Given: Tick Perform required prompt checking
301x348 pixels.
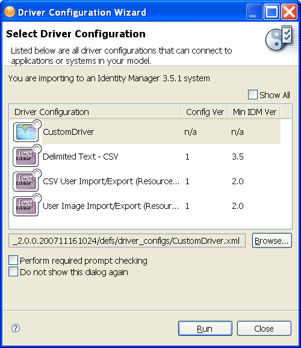Looking at the screenshot, I should [13, 260].
